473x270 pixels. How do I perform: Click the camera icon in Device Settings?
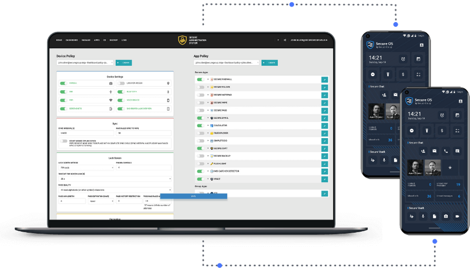(x=111, y=83)
